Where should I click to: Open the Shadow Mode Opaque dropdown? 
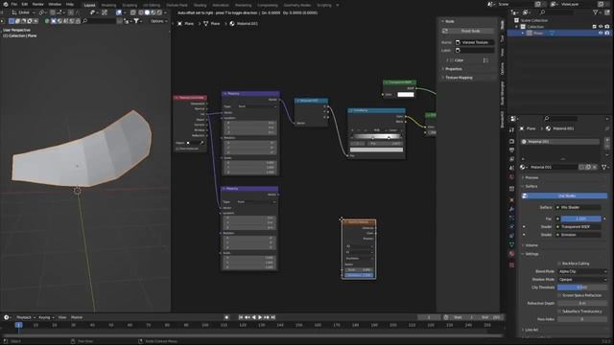coord(582,279)
